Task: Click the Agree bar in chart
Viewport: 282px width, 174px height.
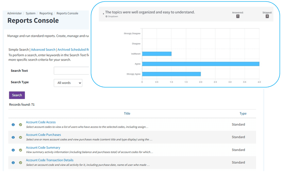Action: point(200,64)
